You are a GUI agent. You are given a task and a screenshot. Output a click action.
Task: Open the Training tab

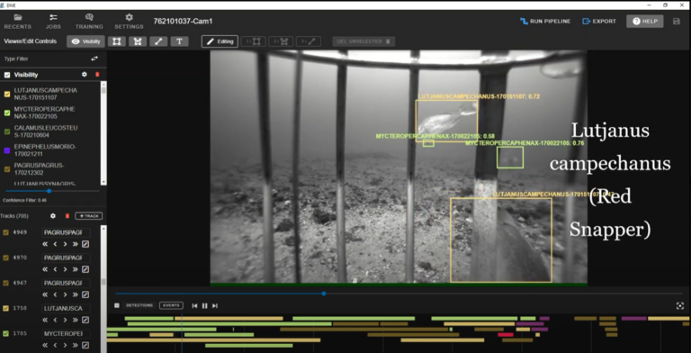pyautogui.click(x=89, y=22)
